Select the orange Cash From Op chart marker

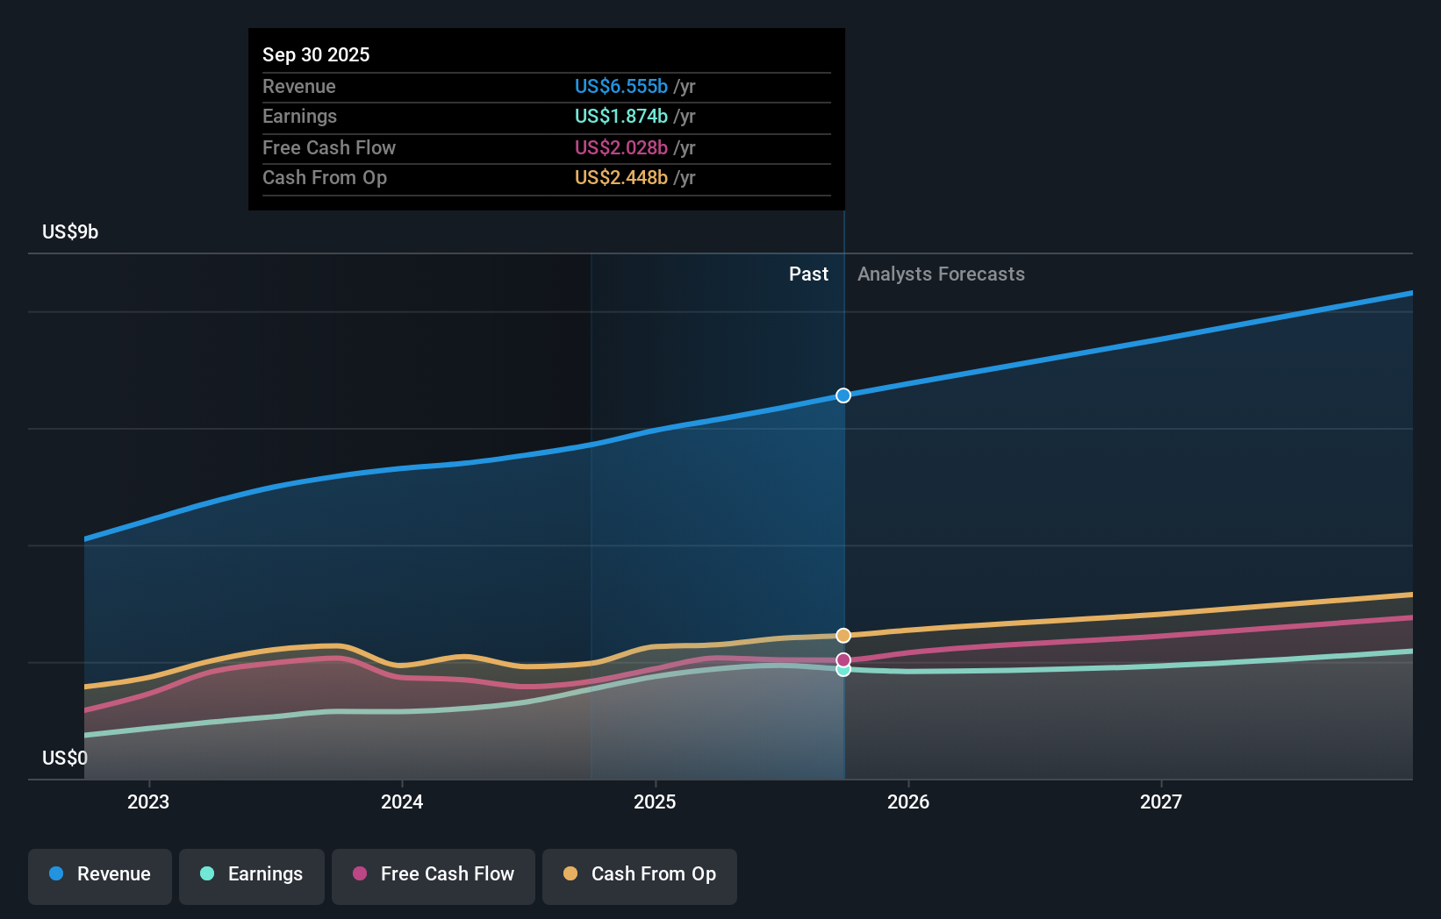842,635
